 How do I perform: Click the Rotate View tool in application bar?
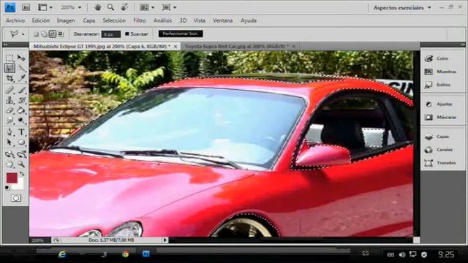click(124, 7)
